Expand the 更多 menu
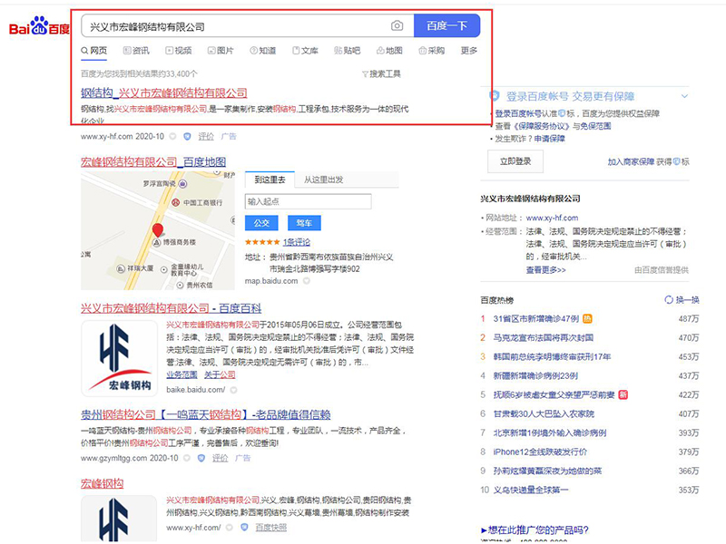 click(469, 51)
